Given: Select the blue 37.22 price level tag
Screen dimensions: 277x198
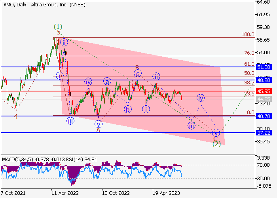Looking at the screenshot, I should coord(264,133).
